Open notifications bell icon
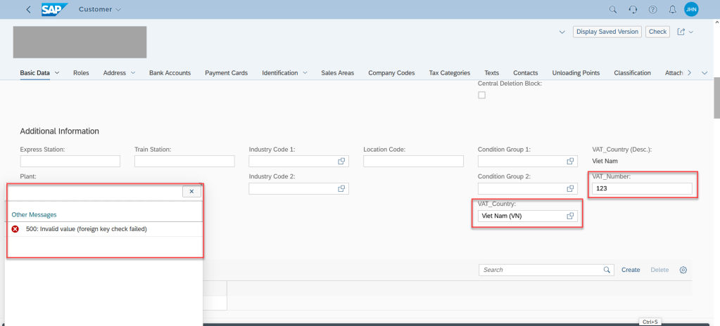The image size is (720, 326). [x=672, y=10]
